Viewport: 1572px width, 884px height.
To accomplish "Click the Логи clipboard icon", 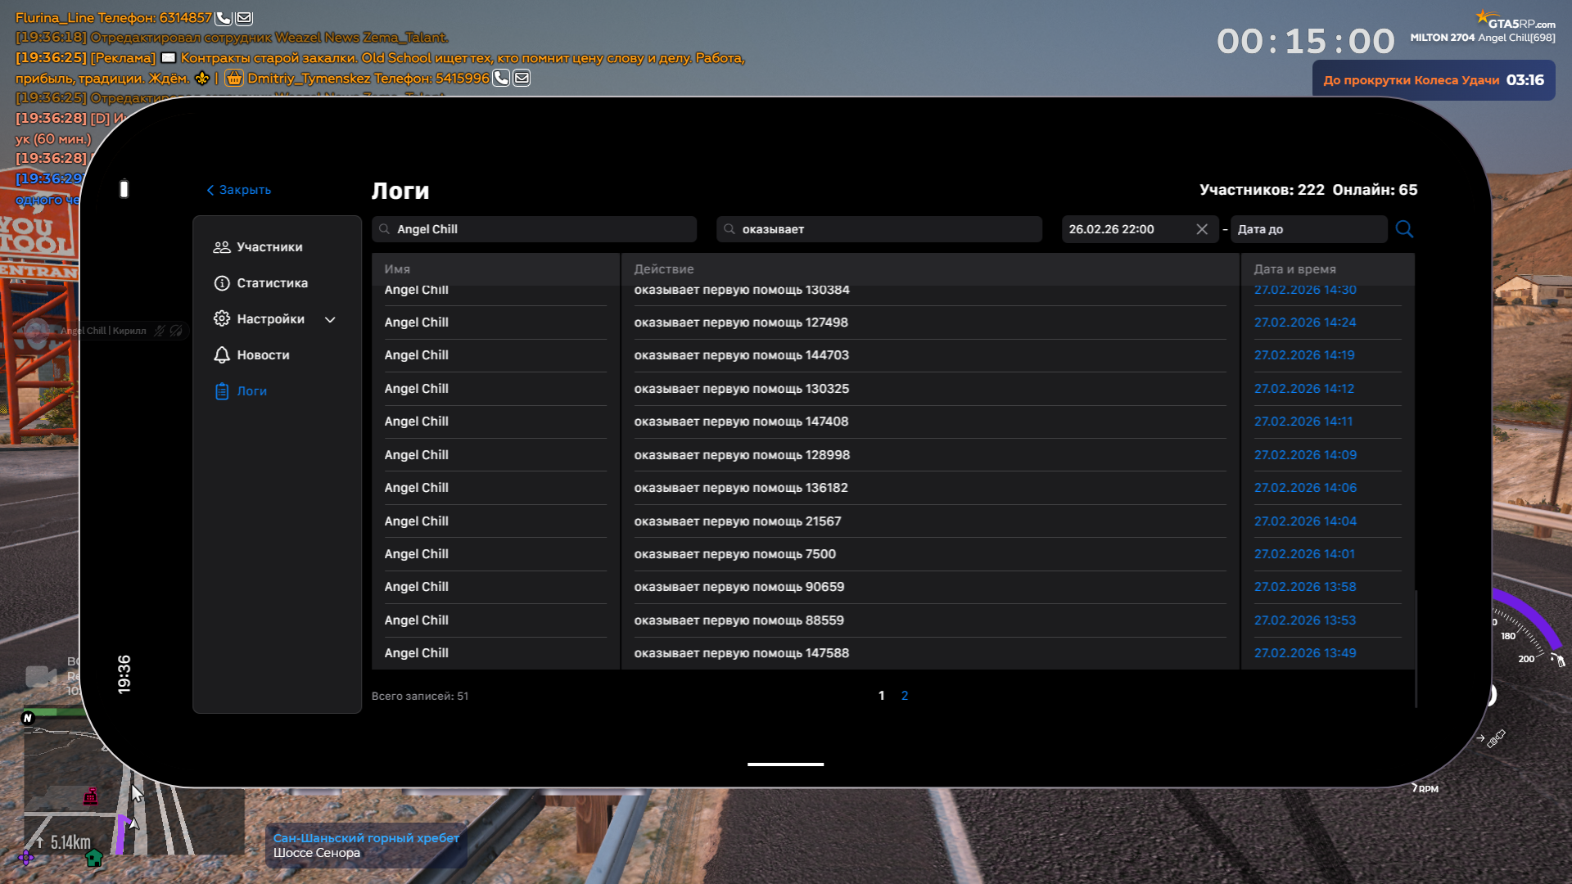I will click(x=221, y=391).
